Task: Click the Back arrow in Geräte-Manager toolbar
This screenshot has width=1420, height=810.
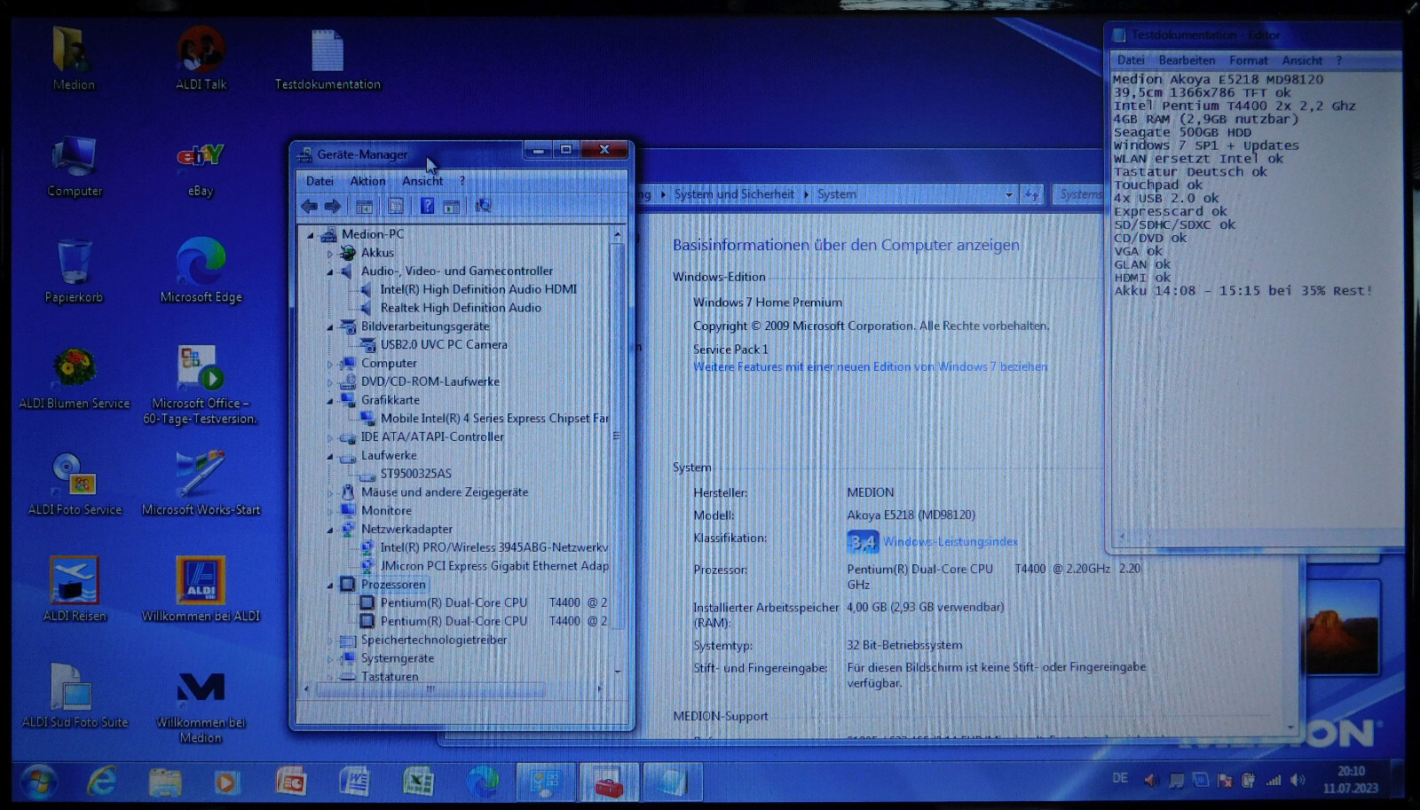Action: pos(309,207)
